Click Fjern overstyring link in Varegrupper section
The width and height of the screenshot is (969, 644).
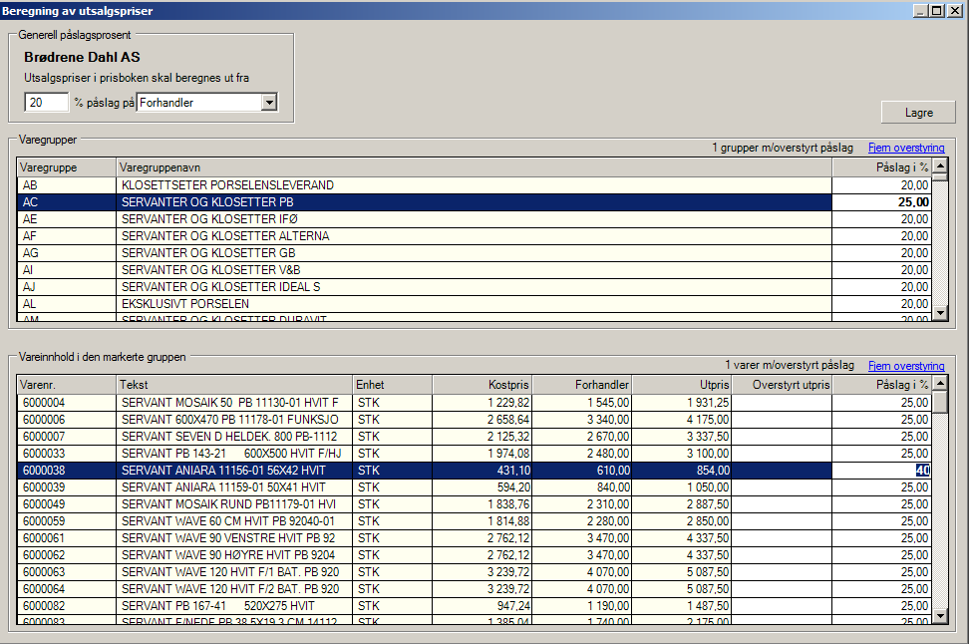click(x=906, y=148)
